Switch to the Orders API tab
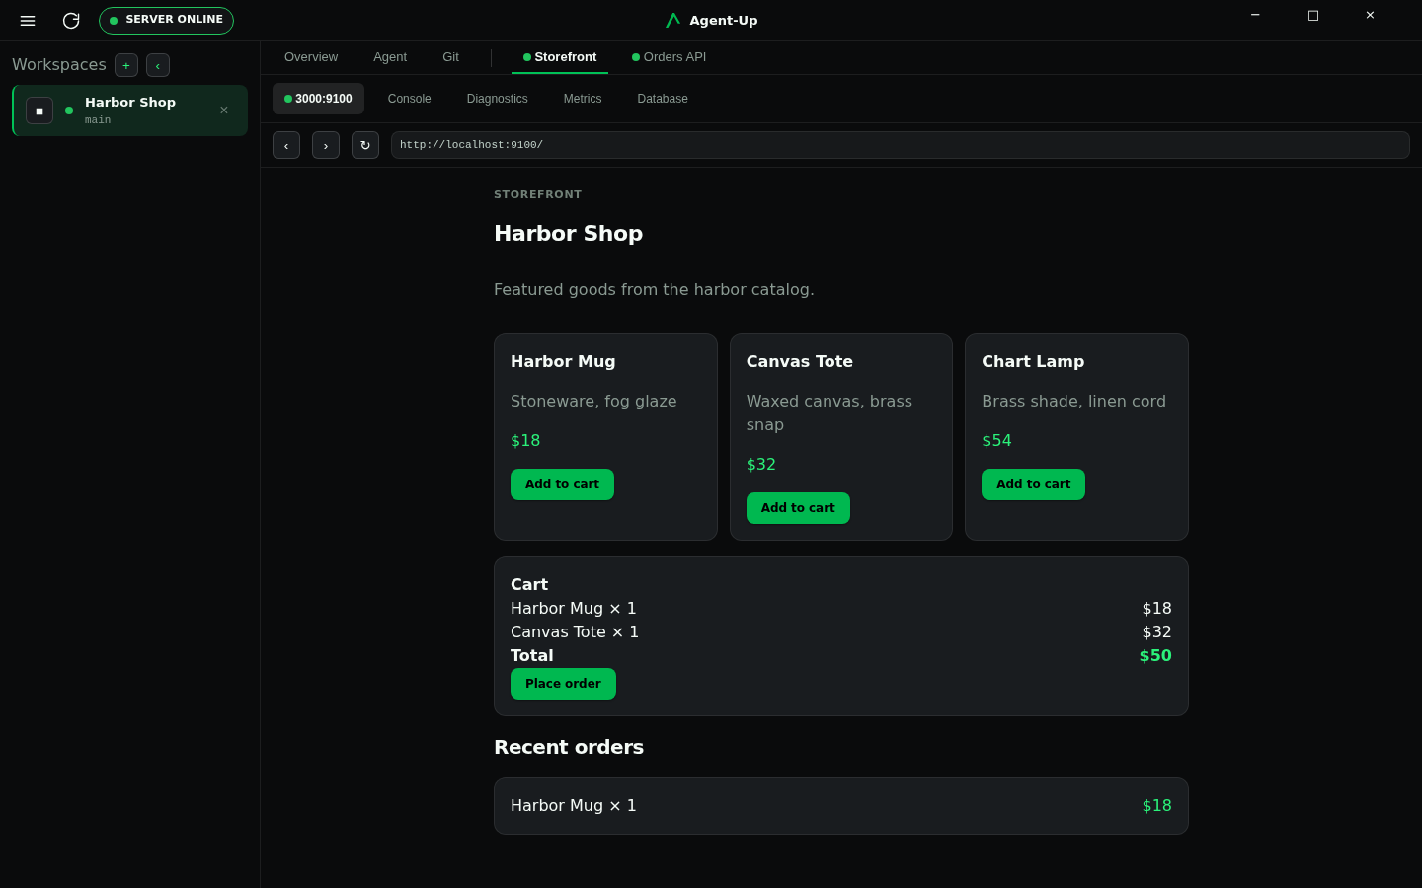 tap(670, 57)
